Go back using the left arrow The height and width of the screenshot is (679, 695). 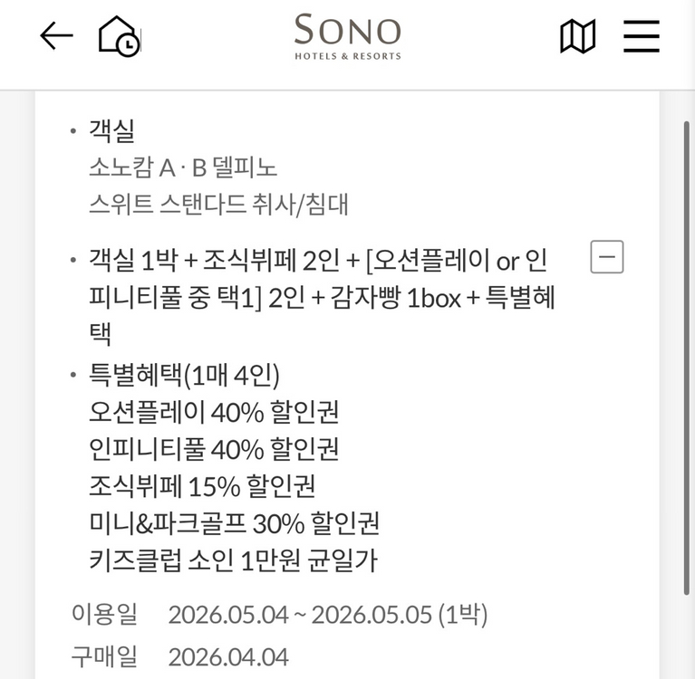[56, 36]
